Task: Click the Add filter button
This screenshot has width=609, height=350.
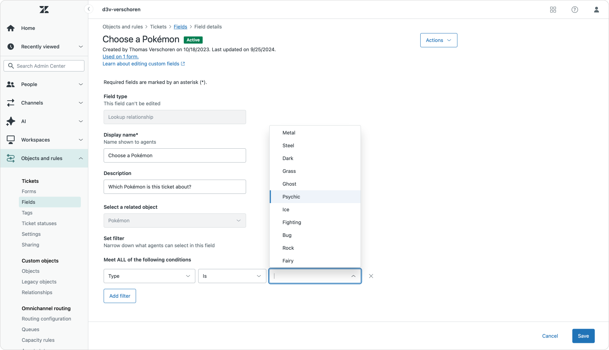Action: (x=120, y=296)
